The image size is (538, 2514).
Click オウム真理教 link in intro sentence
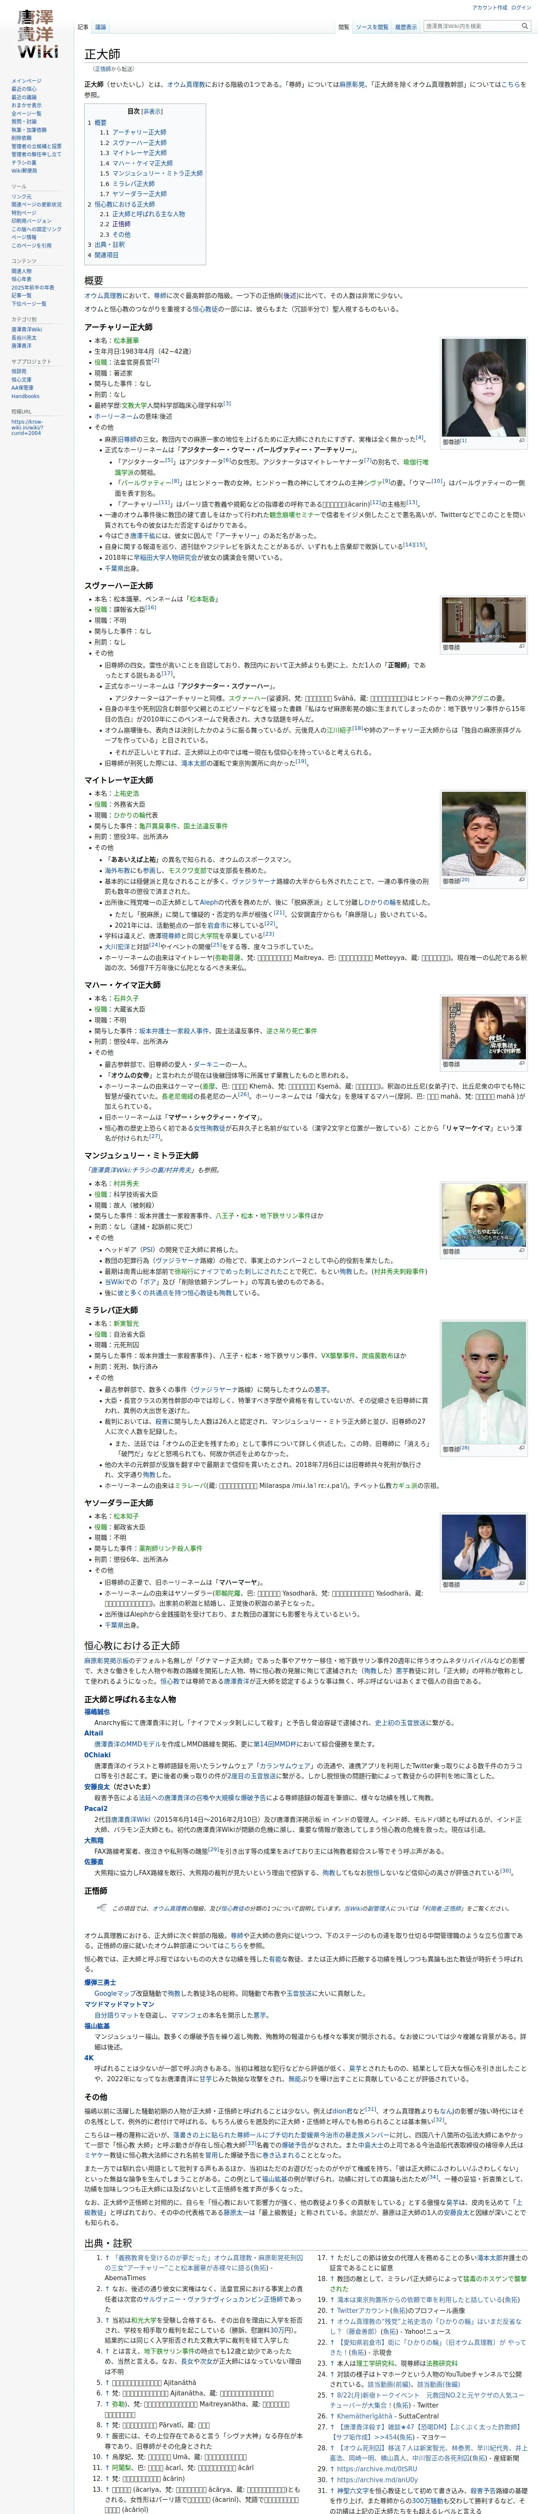coord(186,85)
